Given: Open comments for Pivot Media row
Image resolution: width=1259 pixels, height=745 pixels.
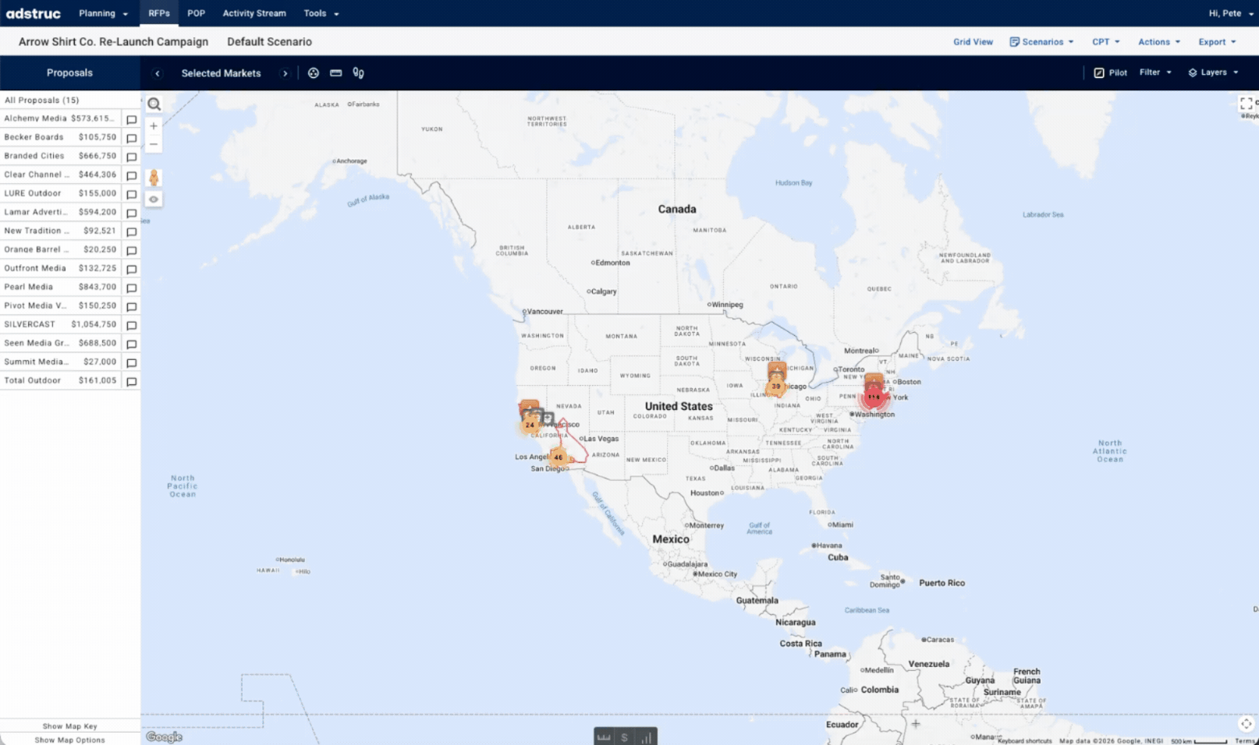Looking at the screenshot, I should click(x=132, y=307).
